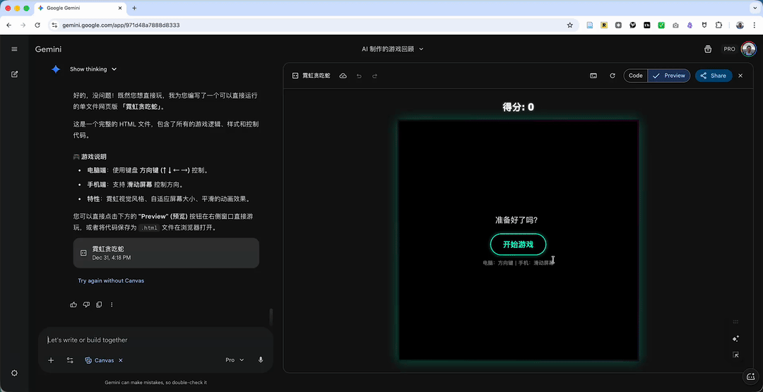Redo the canvas change

click(374, 76)
